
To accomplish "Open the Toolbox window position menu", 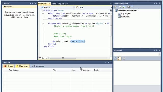I will coord(30,3).
